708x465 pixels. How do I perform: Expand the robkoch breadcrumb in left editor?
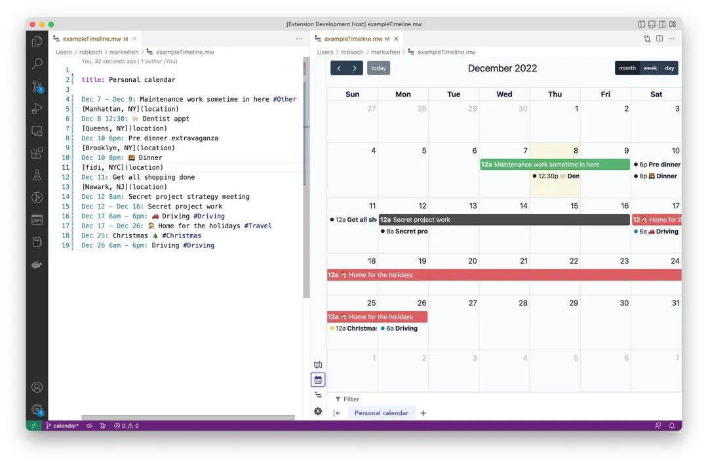pos(90,52)
